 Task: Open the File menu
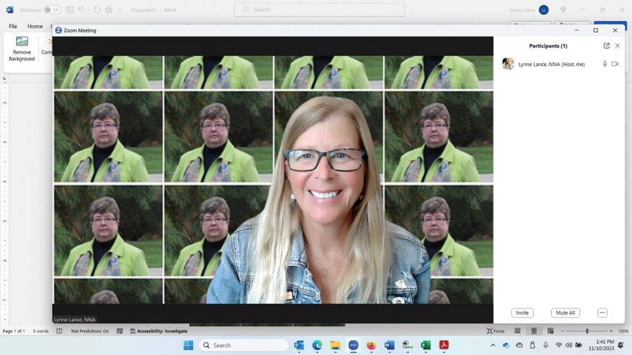click(x=13, y=26)
